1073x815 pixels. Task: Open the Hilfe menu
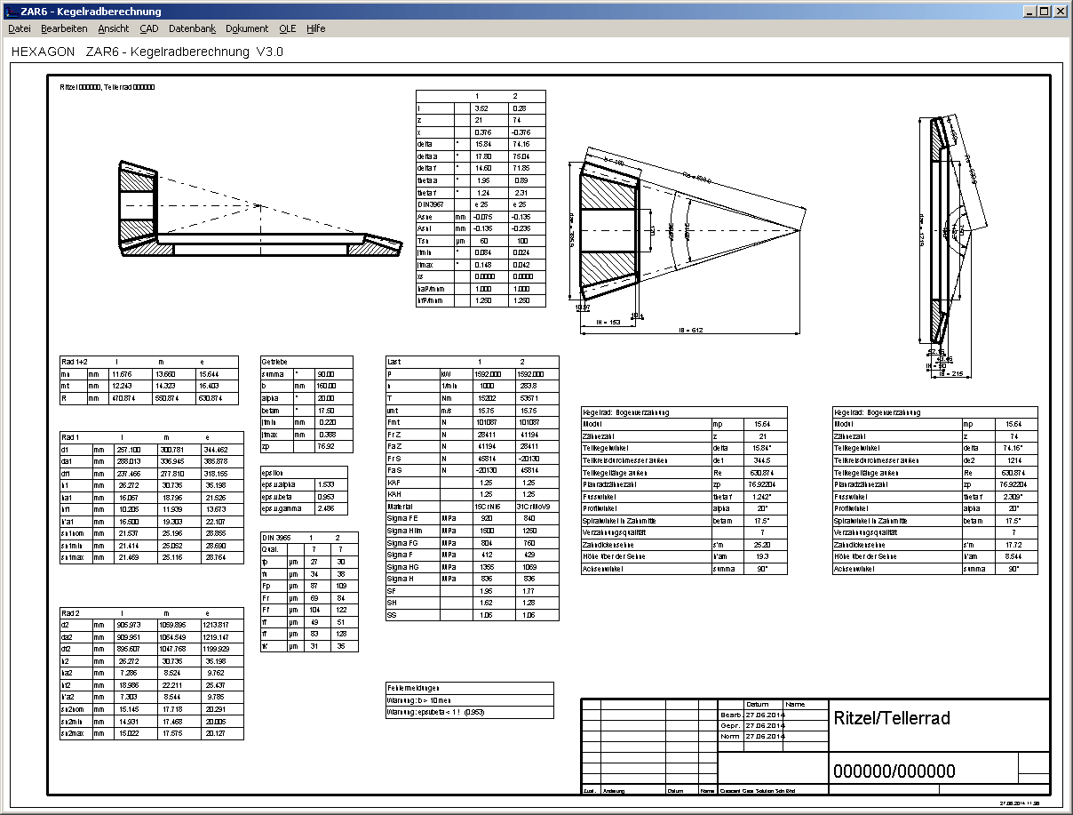tap(316, 28)
